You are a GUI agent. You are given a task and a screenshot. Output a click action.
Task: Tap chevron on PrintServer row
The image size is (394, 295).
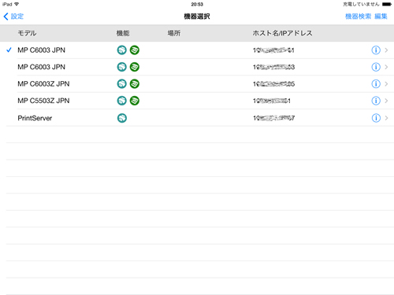pyautogui.click(x=386, y=118)
